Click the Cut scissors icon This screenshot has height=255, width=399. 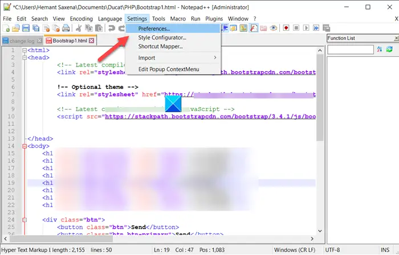(x=79, y=28)
